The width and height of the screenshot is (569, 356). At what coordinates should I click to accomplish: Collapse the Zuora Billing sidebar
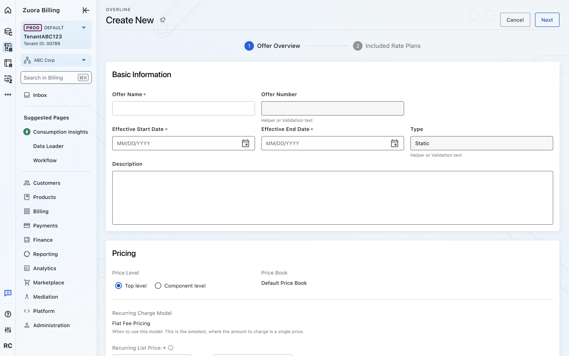tap(86, 10)
